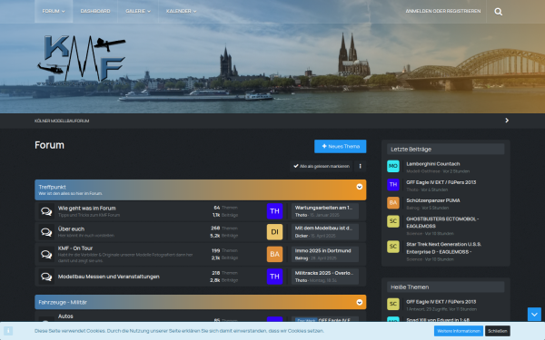
Task: Click author Balrog in KMF - On Tour row
Action: tap(301, 258)
